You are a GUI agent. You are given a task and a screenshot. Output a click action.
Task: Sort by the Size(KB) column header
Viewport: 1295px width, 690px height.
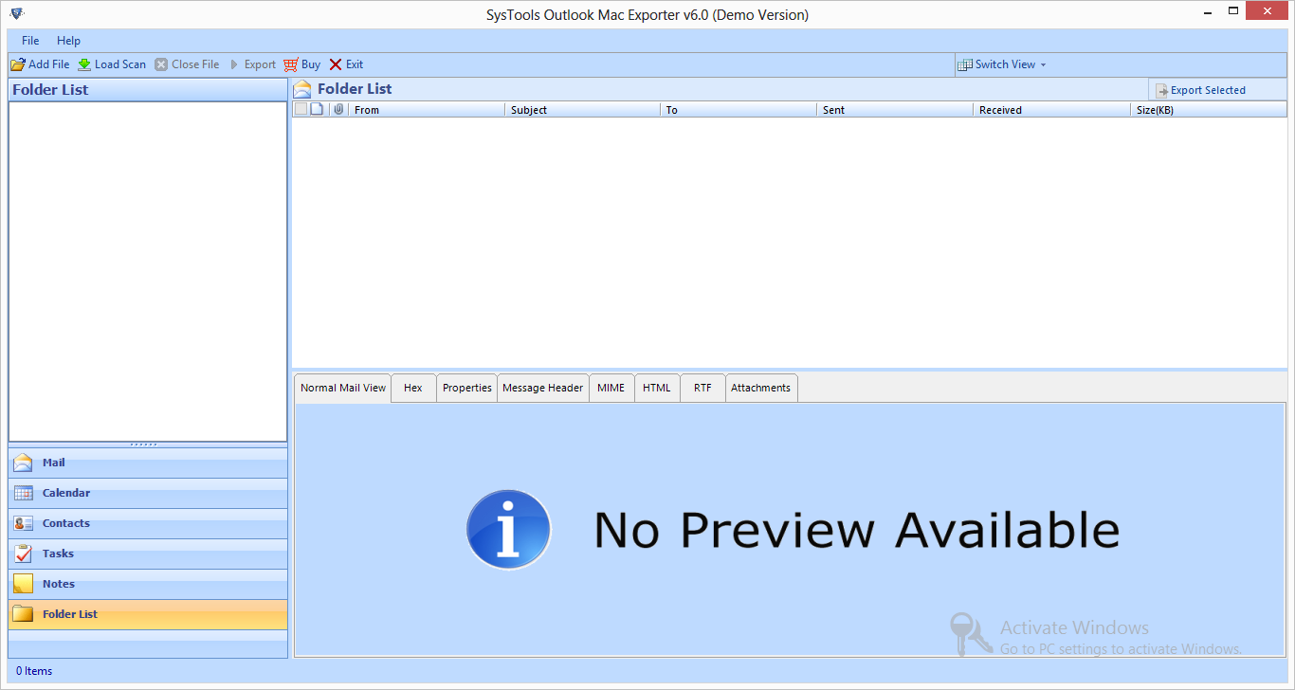tap(1209, 110)
